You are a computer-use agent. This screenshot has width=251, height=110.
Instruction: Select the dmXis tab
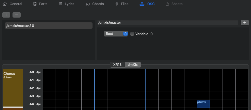(133, 64)
